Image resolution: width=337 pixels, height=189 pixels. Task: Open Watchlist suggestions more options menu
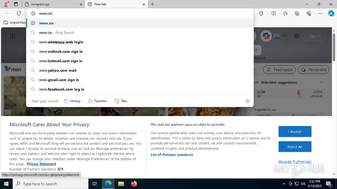(x=321, y=82)
